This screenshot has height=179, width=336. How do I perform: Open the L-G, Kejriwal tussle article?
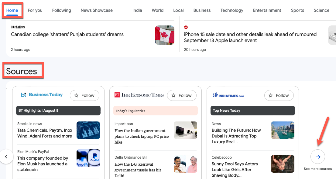click(138, 170)
